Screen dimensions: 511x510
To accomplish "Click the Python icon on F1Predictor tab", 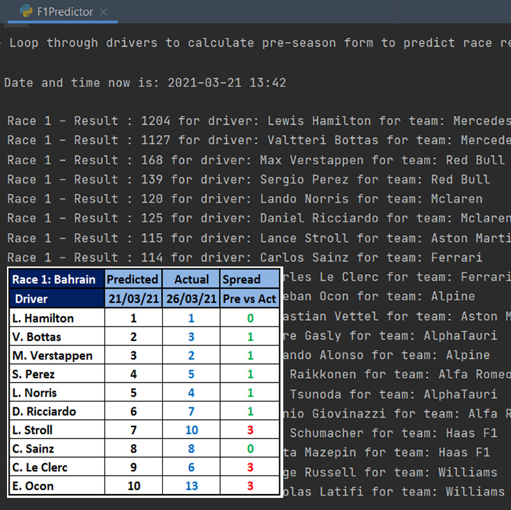I will [26, 11].
